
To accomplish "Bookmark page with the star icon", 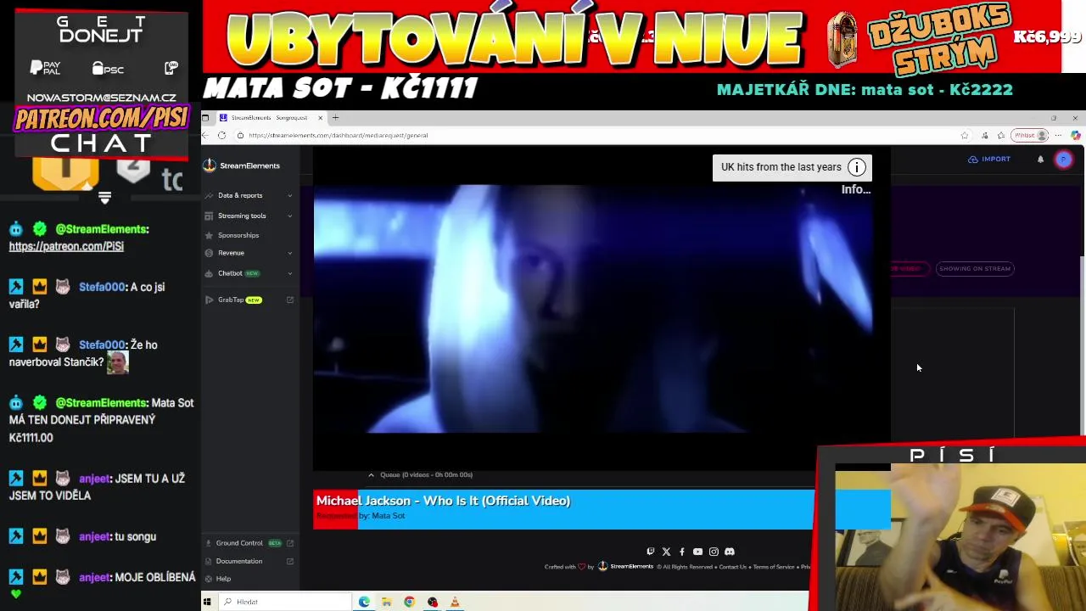I will coord(965,135).
